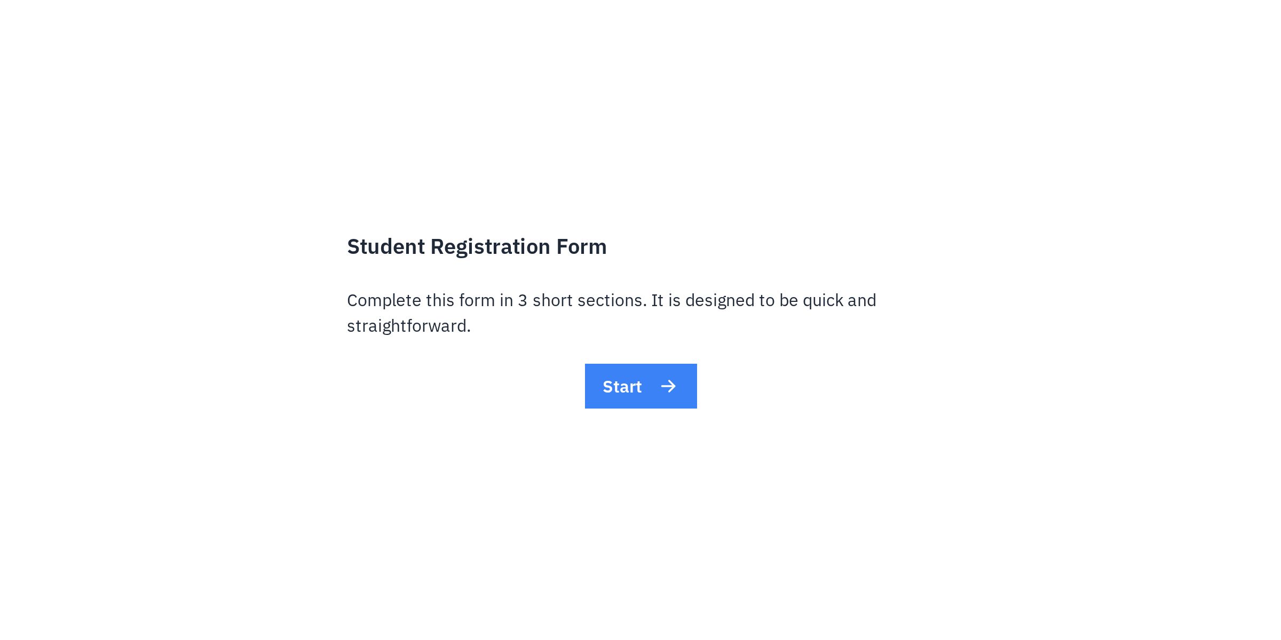Screen dimensions: 1281x640
Task: Click the word 'short' in the description
Action: tap(552, 301)
